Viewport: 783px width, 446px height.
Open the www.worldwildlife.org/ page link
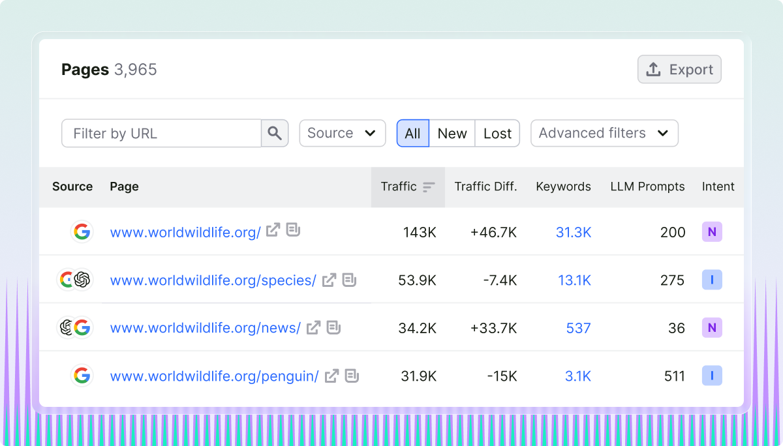tap(185, 232)
